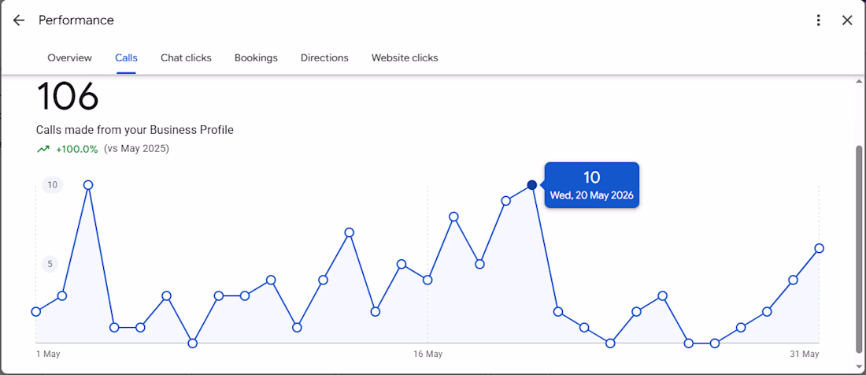Select the Website clicks tab

pyautogui.click(x=405, y=58)
